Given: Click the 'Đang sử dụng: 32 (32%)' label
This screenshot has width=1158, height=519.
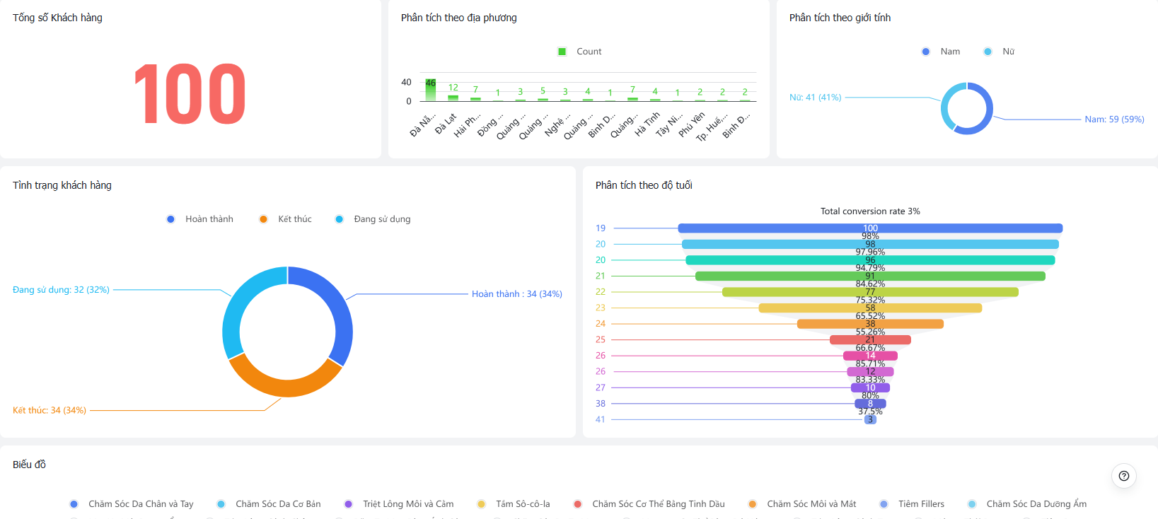Looking at the screenshot, I should [61, 290].
